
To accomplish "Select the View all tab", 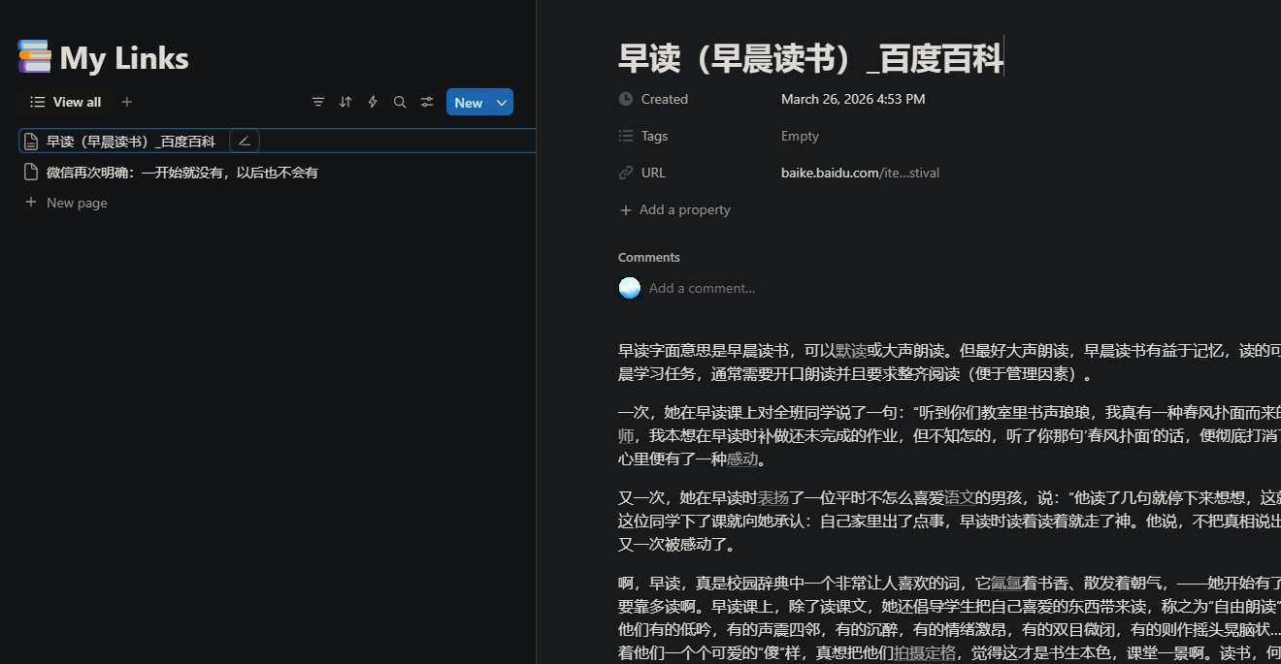I will (66, 103).
